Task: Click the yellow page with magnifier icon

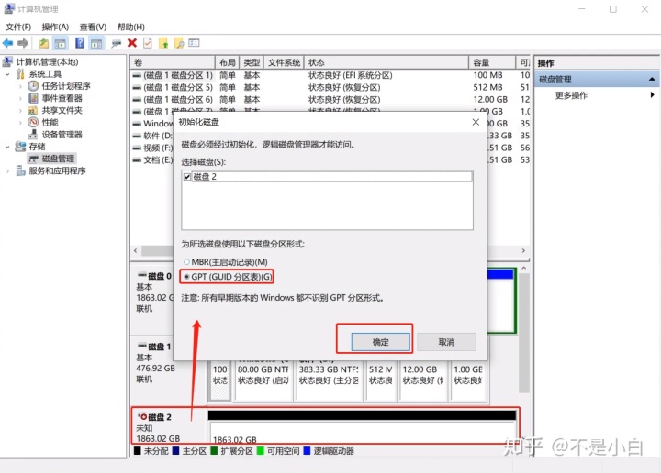Action: [179, 43]
